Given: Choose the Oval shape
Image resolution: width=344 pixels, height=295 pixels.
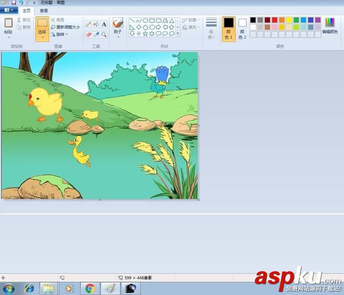Looking at the screenshot, I should point(145,20).
